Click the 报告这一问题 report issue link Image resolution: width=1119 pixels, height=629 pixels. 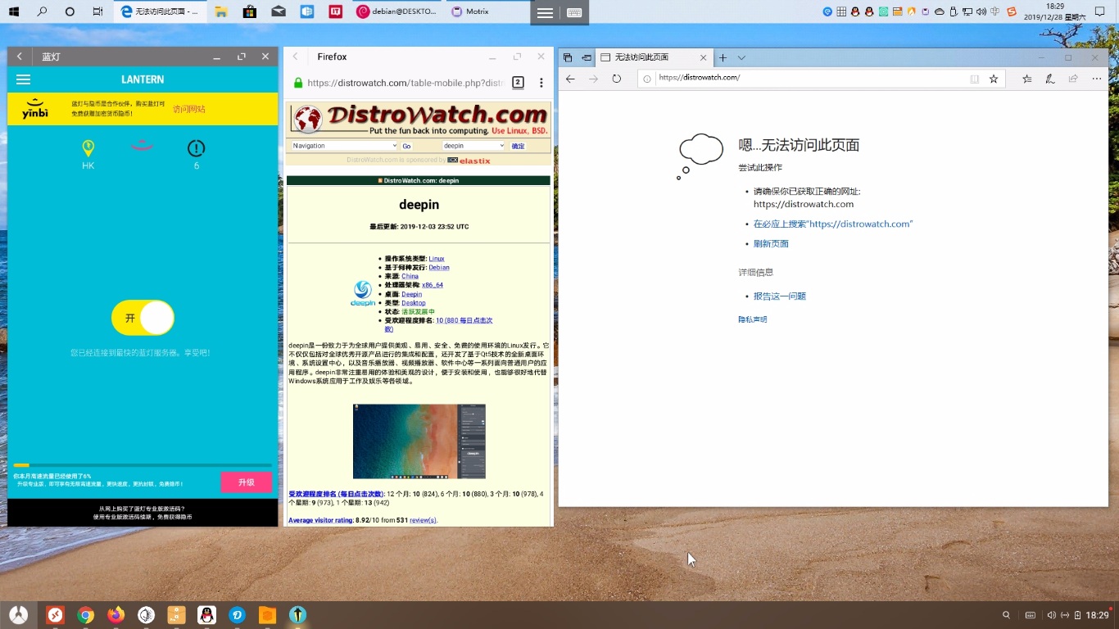(780, 296)
